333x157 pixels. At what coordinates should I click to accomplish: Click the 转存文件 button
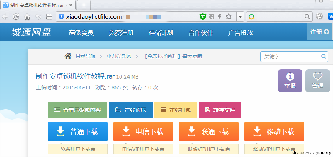(220, 110)
